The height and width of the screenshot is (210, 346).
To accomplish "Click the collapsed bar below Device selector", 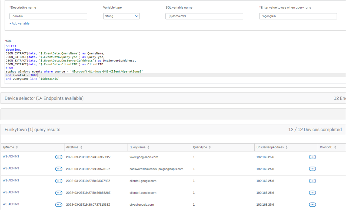I will (x=173, y=114).
